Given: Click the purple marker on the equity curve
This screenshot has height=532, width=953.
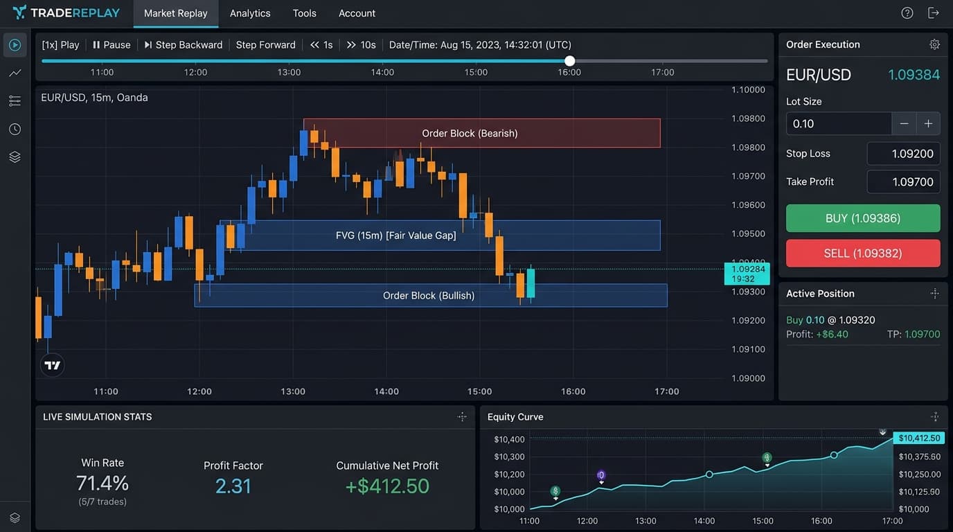Looking at the screenshot, I should tap(601, 476).
